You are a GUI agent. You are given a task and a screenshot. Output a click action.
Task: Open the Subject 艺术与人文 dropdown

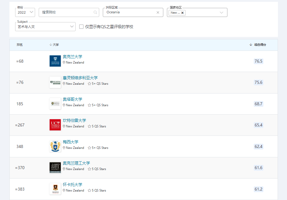[x=45, y=27]
